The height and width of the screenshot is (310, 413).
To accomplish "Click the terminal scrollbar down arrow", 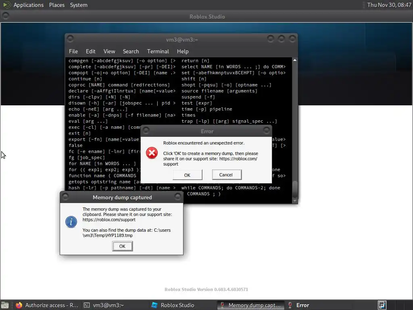I will pyautogui.click(x=295, y=201).
